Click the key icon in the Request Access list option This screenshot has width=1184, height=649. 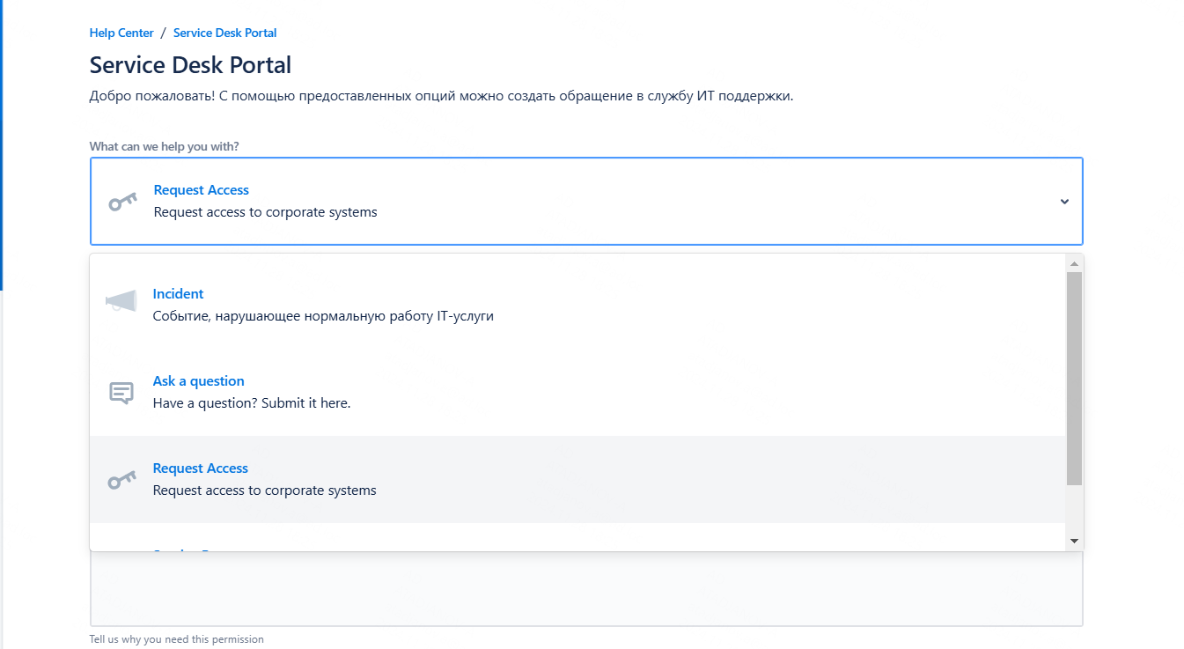(121, 481)
